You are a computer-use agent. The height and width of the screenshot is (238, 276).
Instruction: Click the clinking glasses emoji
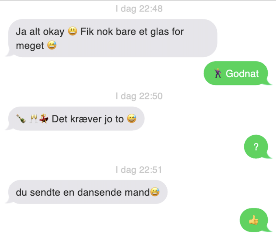pyautogui.click(x=33, y=119)
